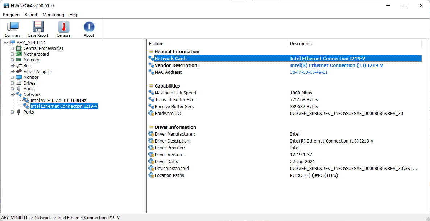This screenshot has height=221, width=430.
Task: Click the Receive Buffer Size label
Action: tap(174, 106)
